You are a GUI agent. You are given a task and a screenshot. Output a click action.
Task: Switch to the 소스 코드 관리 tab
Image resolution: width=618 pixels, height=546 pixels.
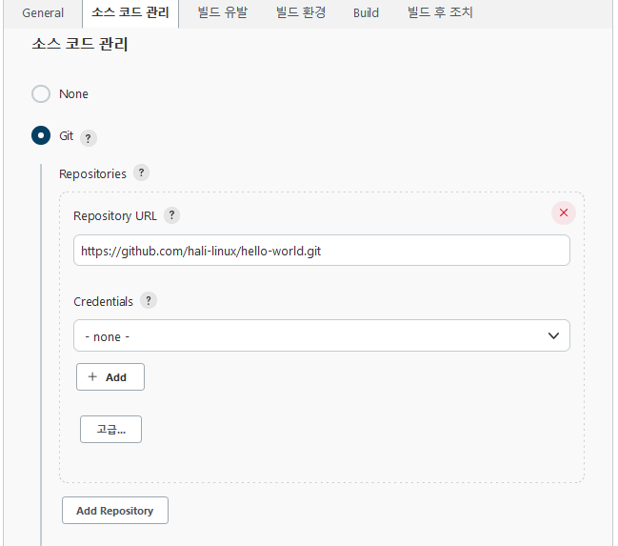tap(130, 13)
